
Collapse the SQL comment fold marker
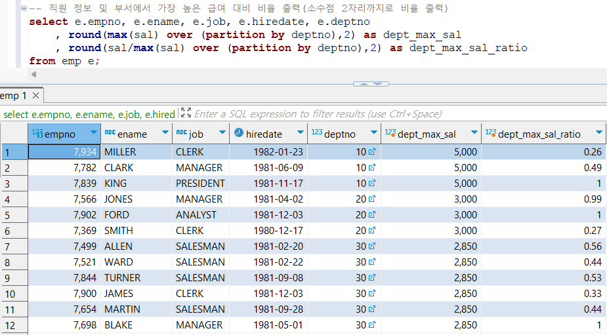coord(24,8)
